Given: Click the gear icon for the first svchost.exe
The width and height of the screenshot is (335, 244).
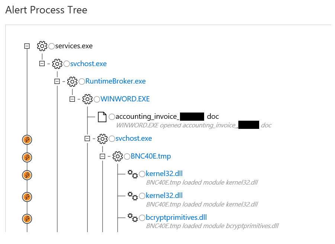Looking at the screenshot, I should [x=57, y=64].
